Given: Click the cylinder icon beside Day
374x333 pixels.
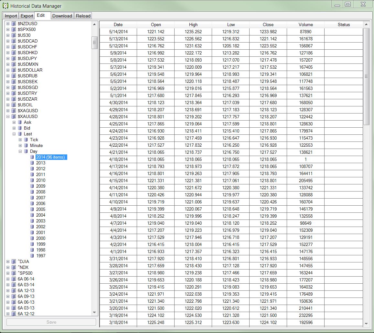Looking at the screenshot, I should tap(26, 151).
